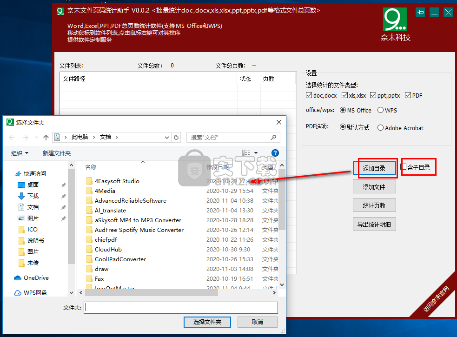Toggle the xls,xlsx file type checkbox

[x=345, y=95]
